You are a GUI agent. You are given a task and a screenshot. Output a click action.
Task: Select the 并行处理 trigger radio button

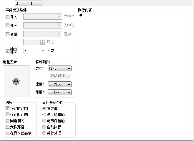tap(44, 133)
